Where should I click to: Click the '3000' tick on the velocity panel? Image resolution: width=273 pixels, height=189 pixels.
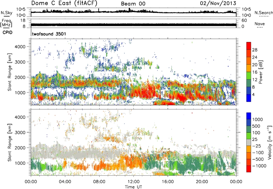tap(20, 132)
